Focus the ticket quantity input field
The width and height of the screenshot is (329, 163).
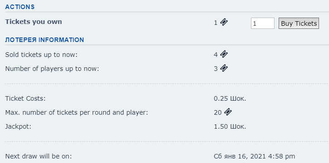coord(262,23)
